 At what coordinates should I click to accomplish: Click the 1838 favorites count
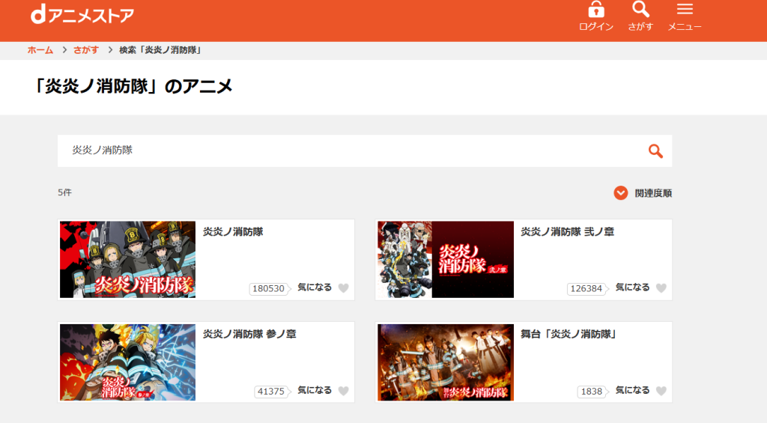[592, 392]
